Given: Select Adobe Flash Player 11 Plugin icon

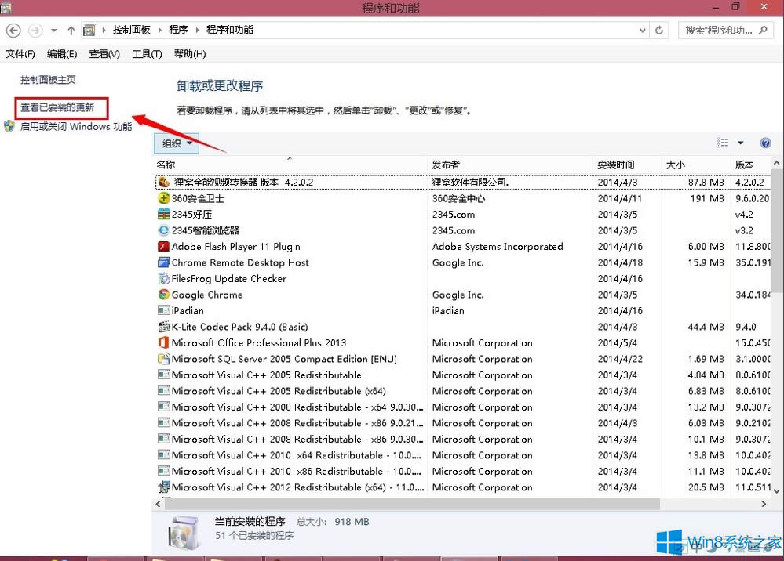Looking at the screenshot, I should coord(163,246).
